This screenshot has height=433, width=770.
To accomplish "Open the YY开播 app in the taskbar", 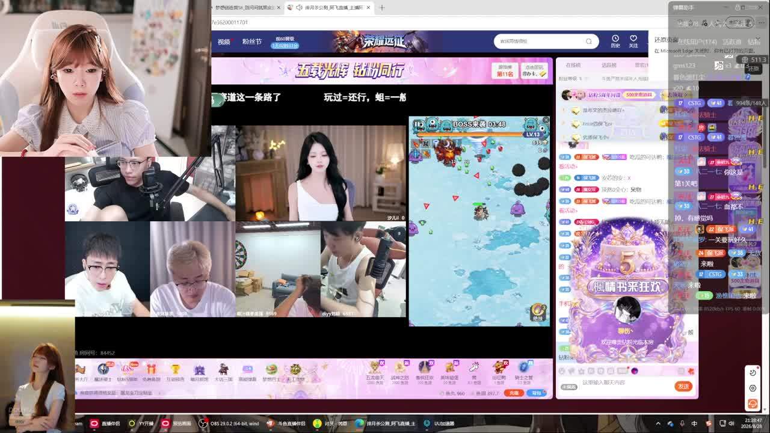I will [x=142, y=423].
